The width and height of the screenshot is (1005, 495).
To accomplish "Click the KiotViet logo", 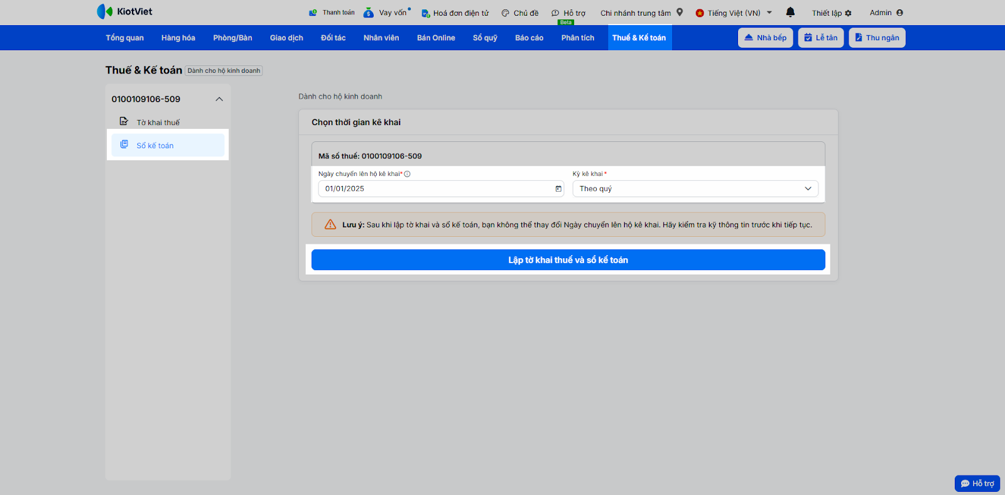I will 124,11.
